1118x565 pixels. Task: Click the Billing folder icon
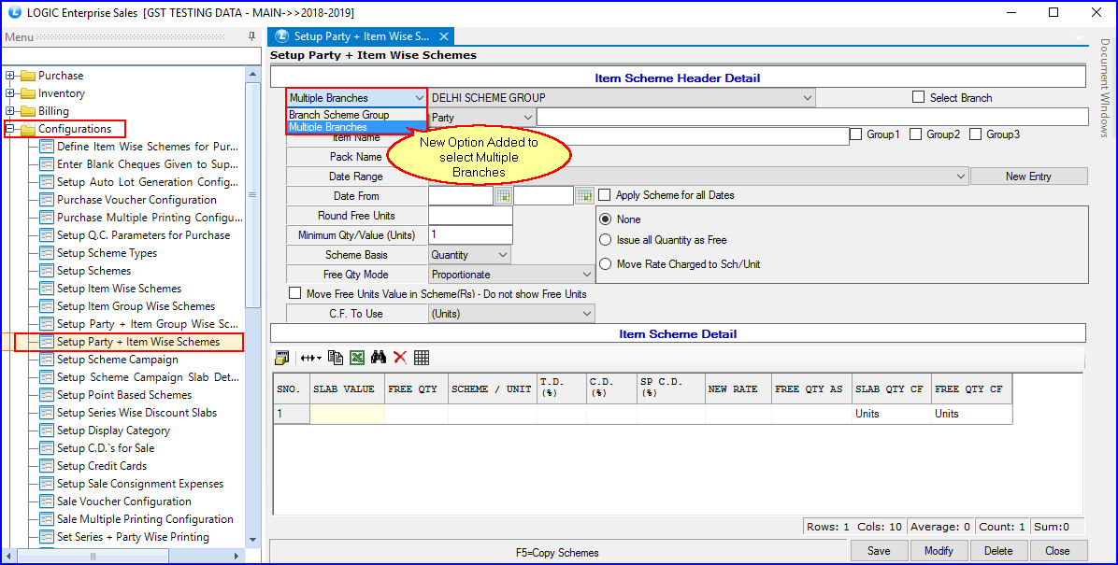[x=28, y=111]
